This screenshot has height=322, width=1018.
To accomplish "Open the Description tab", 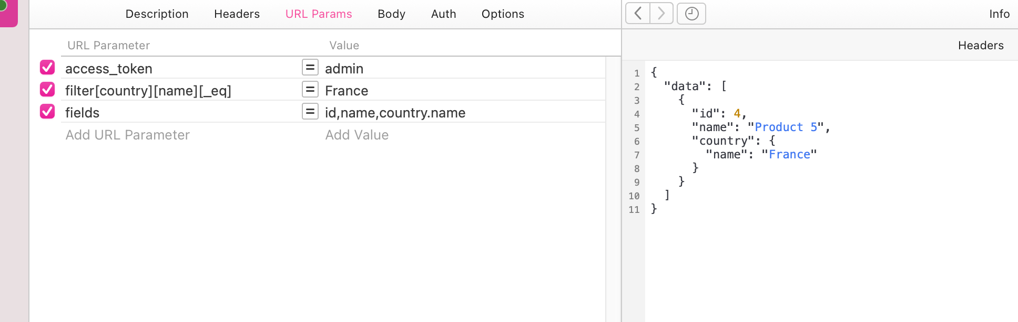I will [x=157, y=14].
